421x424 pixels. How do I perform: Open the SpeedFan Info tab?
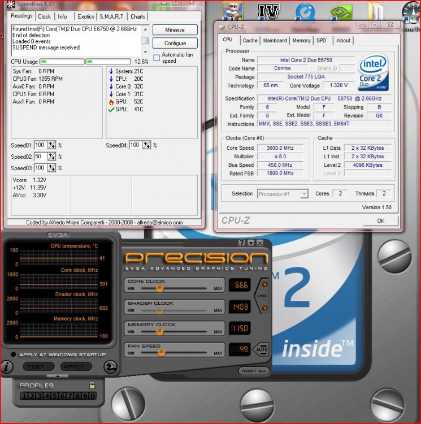point(62,17)
